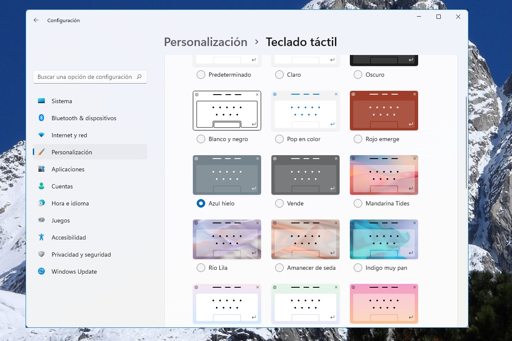Select the Oscuro theme radio button
512x341 pixels.
pyautogui.click(x=358, y=74)
